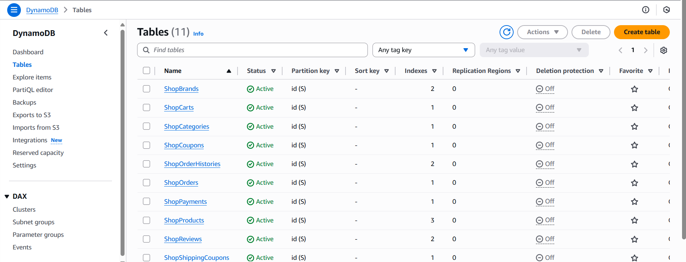The width and height of the screenshot is (686, 262).
Task: Click the search magnifier icon in Find tables
Action: (x=146, y=50)
